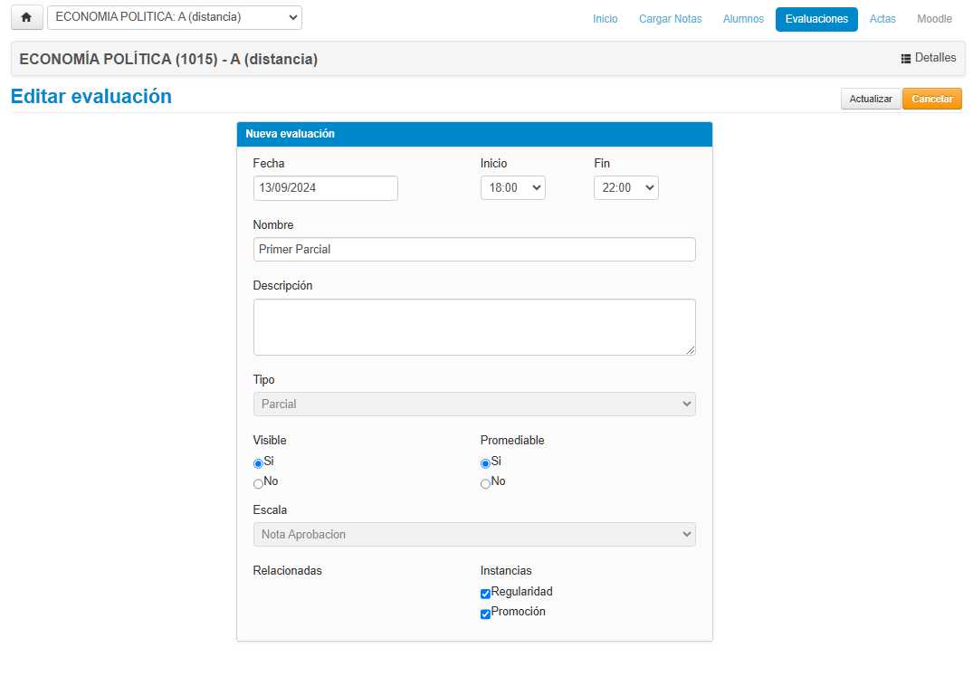This screenshot has height=676, width=973.
Task: Open the Detalles link
Action: pyautogui.click(x=929, y=58)
